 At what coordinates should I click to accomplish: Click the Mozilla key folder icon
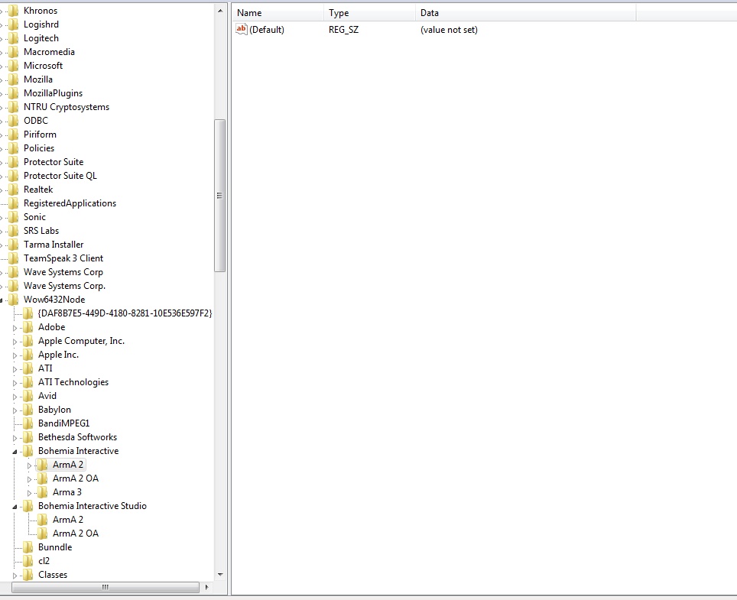(14, 79)
